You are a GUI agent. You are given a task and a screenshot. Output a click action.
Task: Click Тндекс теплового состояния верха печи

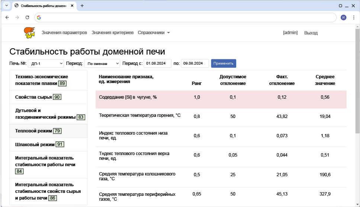pyautogui.click(x=221, y=157)
